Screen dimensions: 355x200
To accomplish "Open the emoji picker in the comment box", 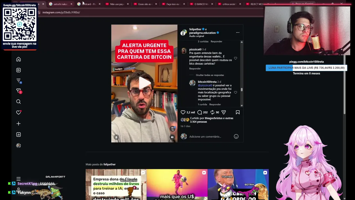I will pyautogui.click(x=236, y=136).
